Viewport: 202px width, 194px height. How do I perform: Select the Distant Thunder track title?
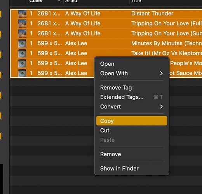click(x=152, y=14)
